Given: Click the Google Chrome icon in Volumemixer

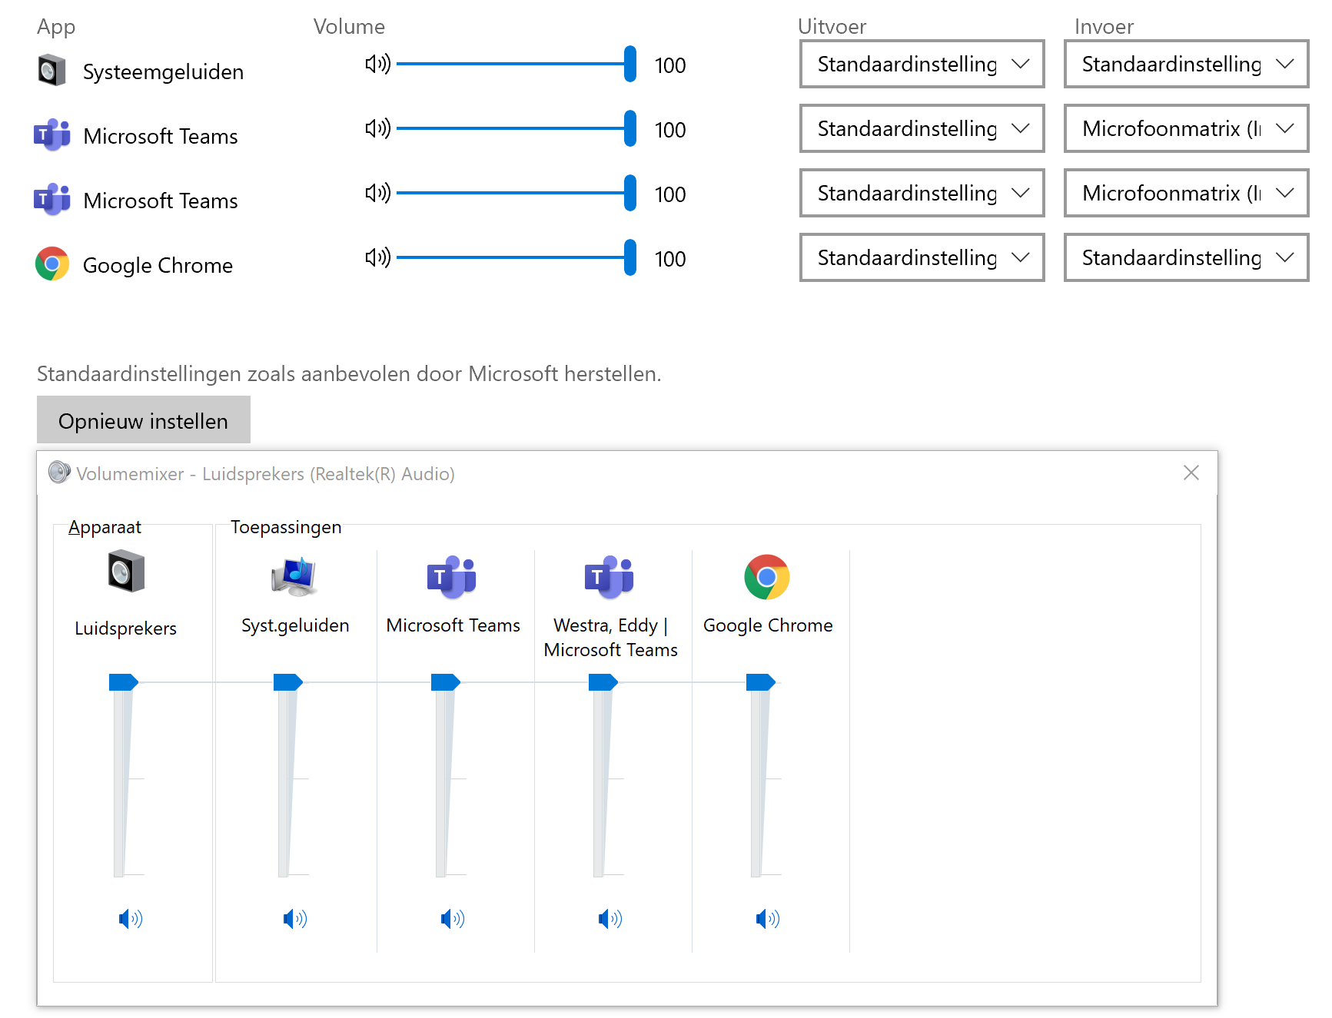Looking at the screenshot, I should (767, 577).
